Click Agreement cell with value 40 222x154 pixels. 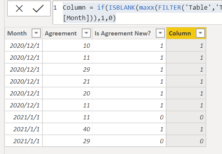click(67, 129)
